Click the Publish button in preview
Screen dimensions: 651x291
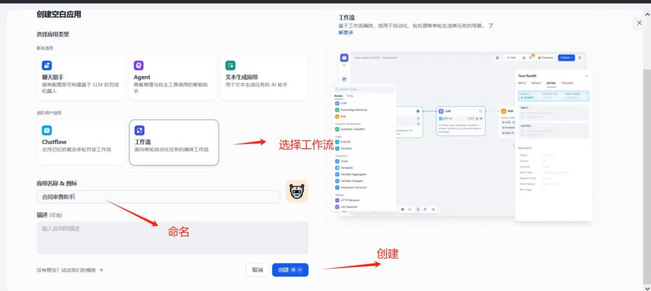[566, 57]
